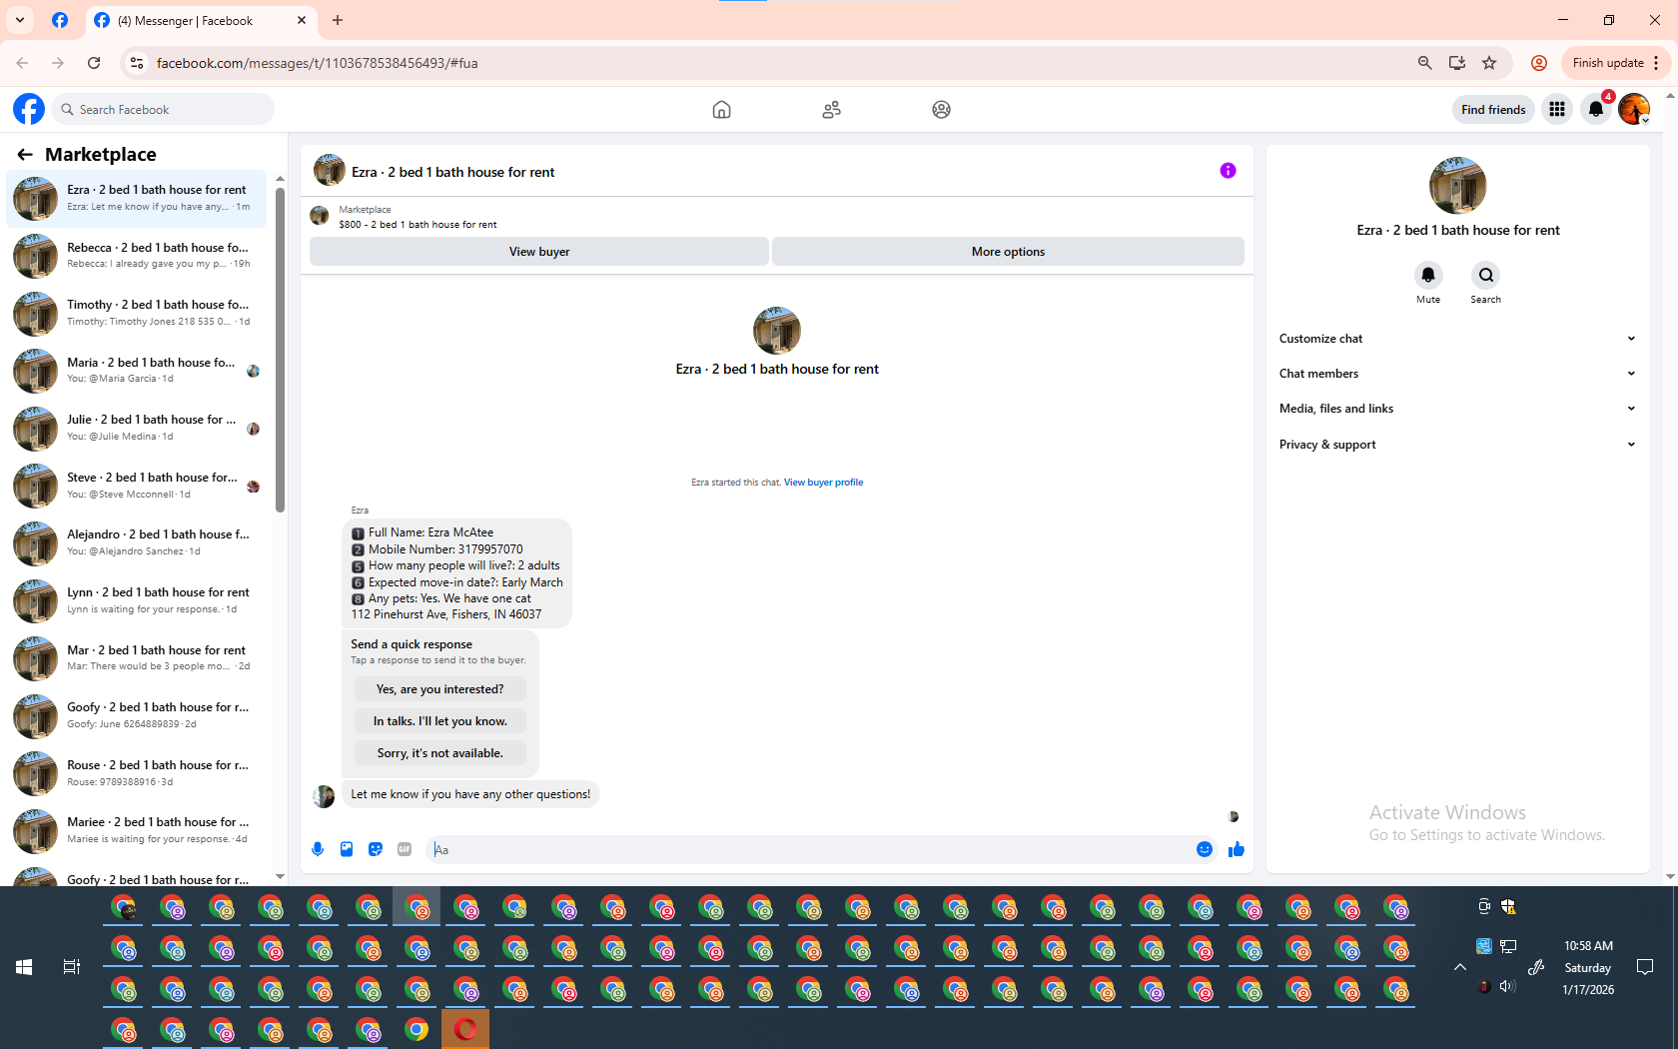
Task: View site information icon in address bar
Action: point(137,63)
